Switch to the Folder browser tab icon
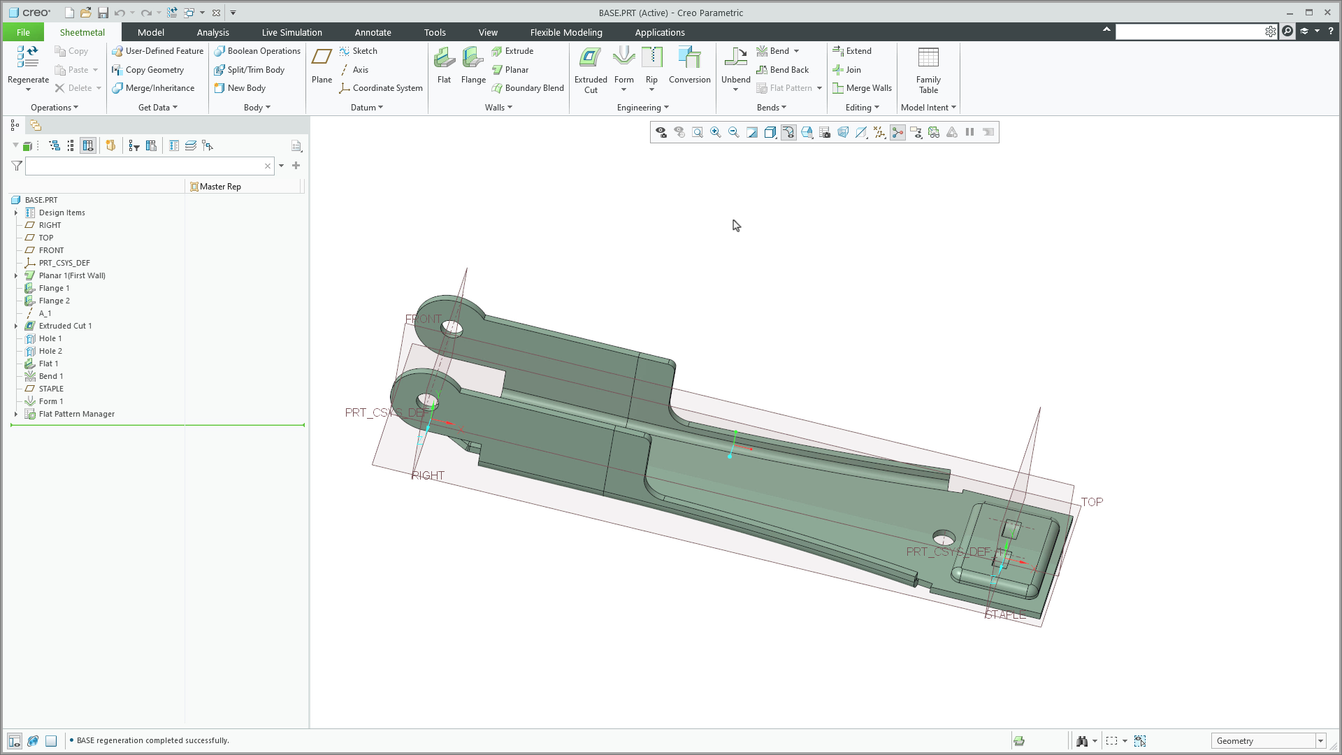Image resolution: width=1342 pixels, height=755 pixels. (36, 125)
